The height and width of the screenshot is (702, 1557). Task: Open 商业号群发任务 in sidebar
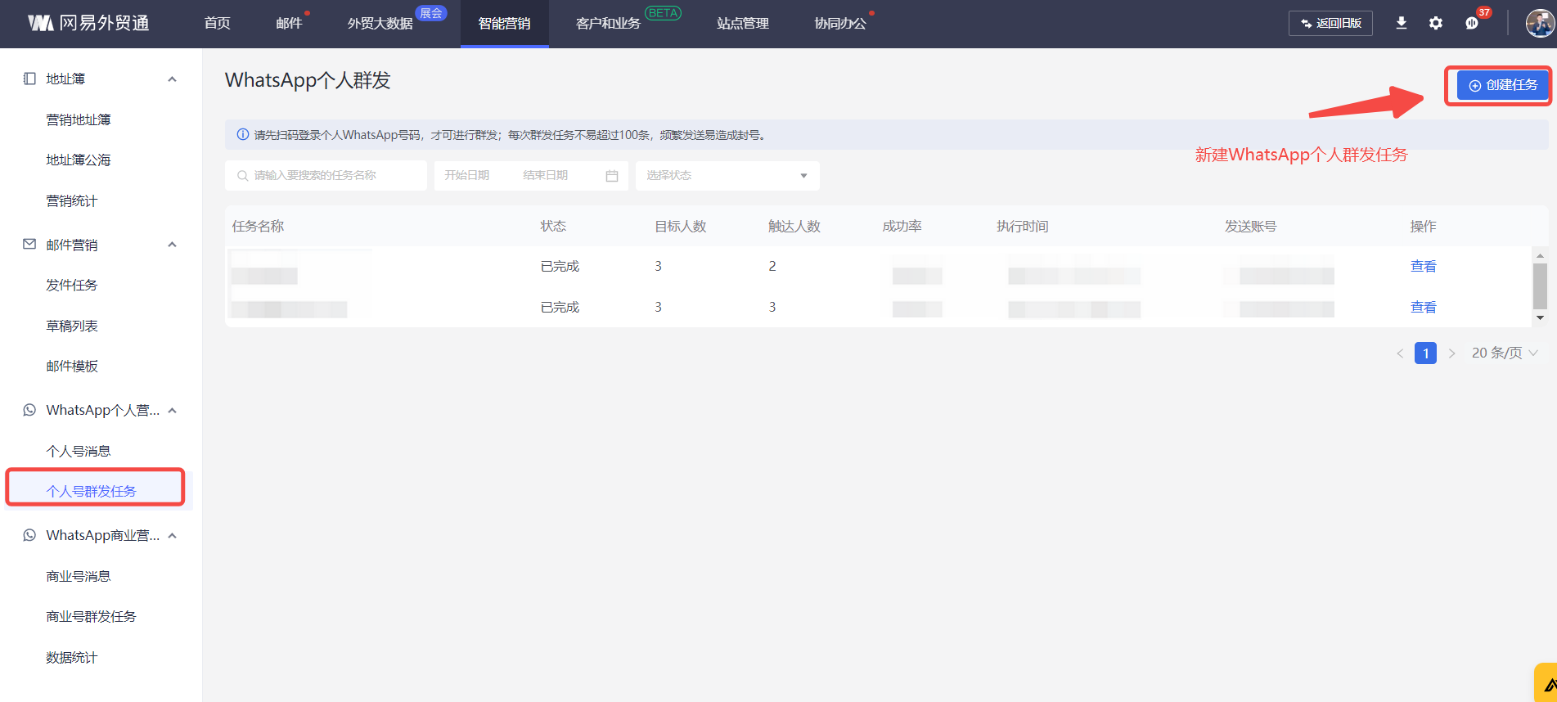click(x=92, y=616)
